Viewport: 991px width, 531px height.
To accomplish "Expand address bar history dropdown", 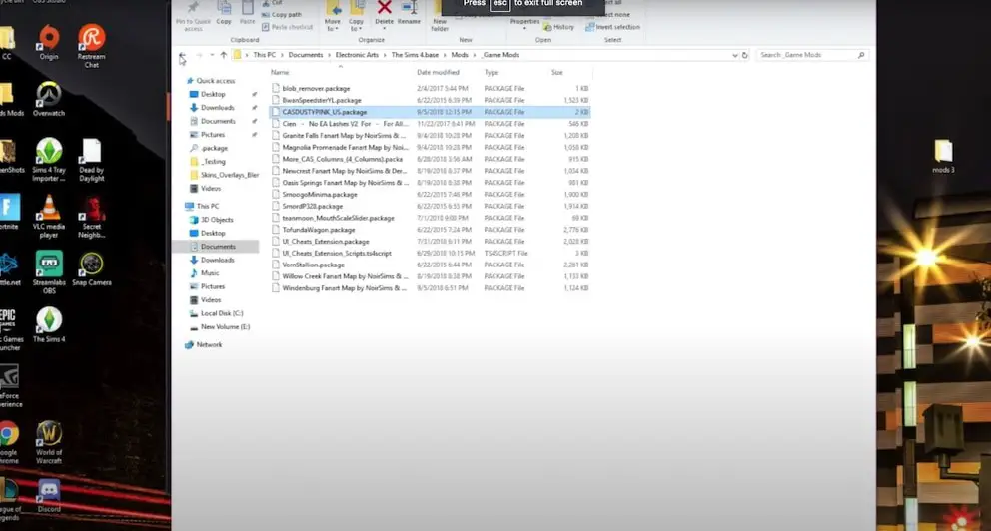I will click(x=734, y=55).
